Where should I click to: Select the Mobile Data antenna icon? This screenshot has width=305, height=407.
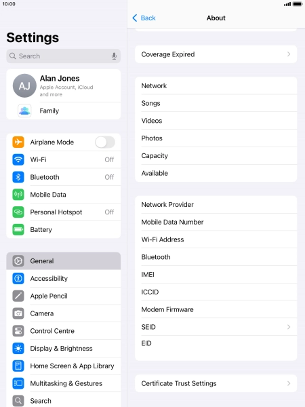(x=18, y=195)
